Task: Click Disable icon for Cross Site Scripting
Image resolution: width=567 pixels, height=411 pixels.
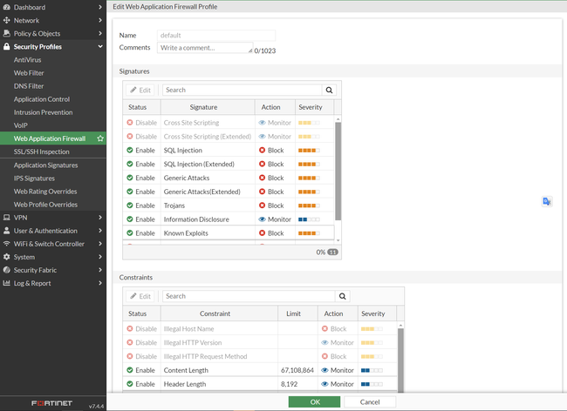Action: 130,123
